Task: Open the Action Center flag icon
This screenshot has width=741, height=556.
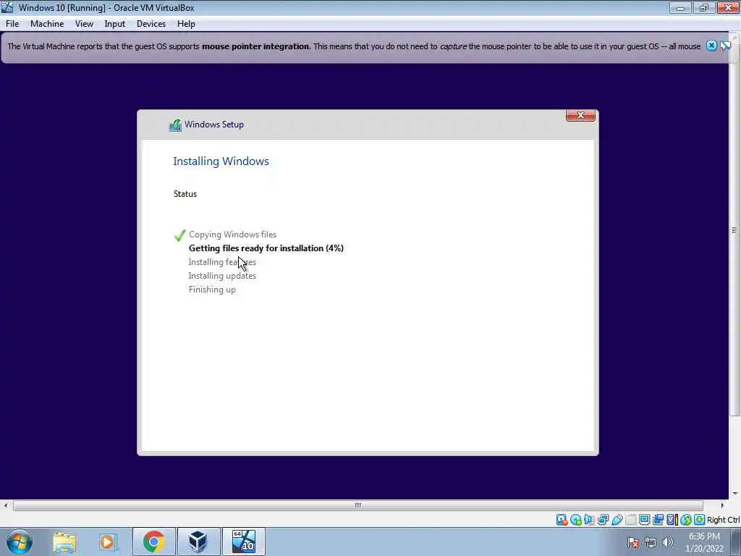Action: coord(633,542)
